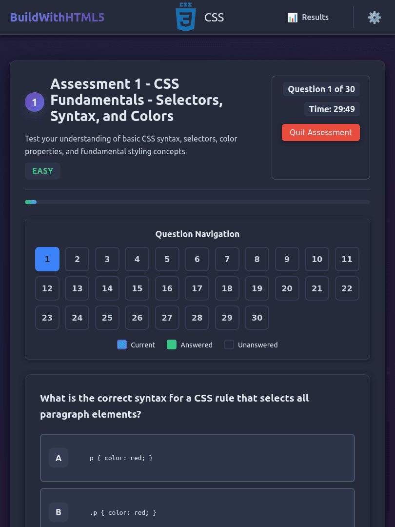Jump to question 2
This screenshot has width=395, height=527.
point(77,259)
